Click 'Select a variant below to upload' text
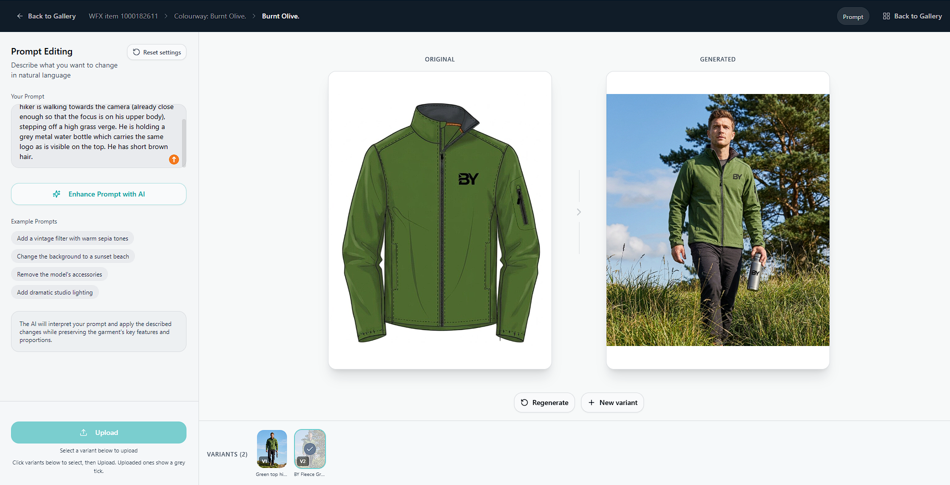Image resolution: width=950 pixels, height=485 pixels. pos(98,450)
